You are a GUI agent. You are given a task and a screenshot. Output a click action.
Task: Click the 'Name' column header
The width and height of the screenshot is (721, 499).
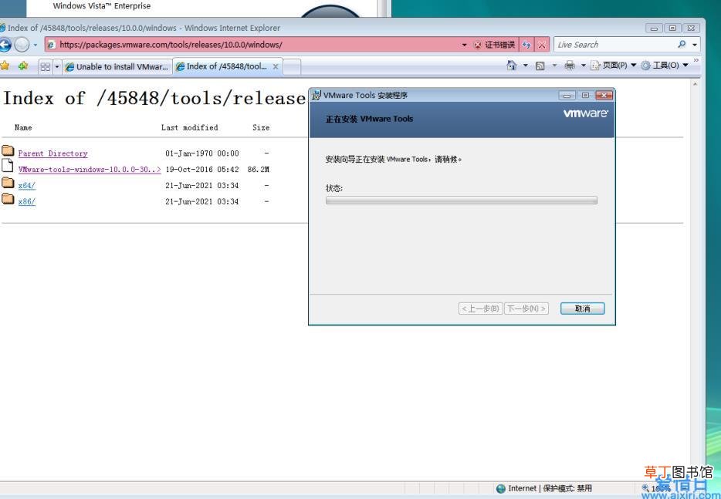click(x=23, y=128)
